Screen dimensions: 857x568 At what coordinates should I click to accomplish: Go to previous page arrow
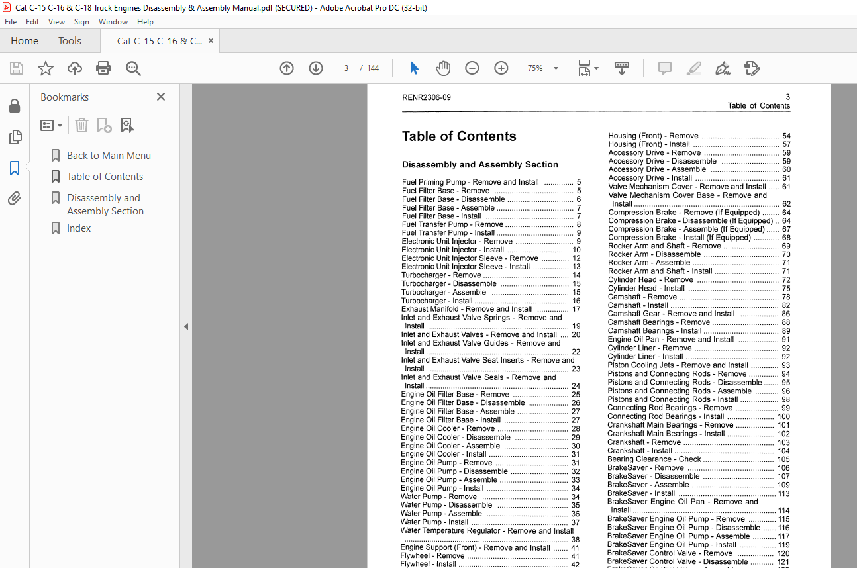(287, 68)
